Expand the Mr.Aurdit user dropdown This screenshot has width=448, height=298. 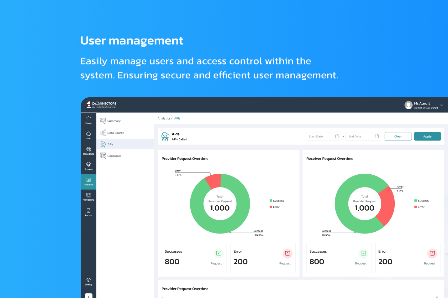(x=442, y=105)
